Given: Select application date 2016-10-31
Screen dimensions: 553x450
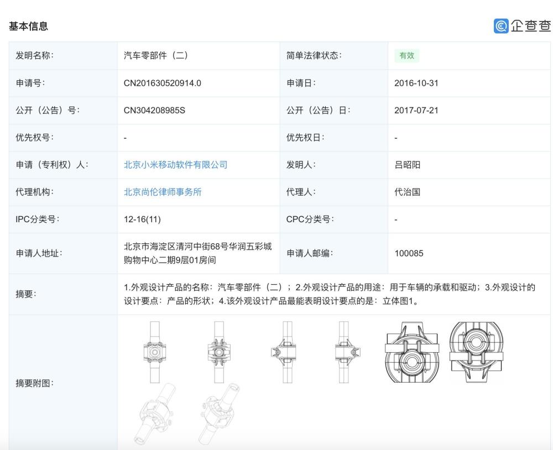Looking at the screenshot, I should [x=416, y=83].
